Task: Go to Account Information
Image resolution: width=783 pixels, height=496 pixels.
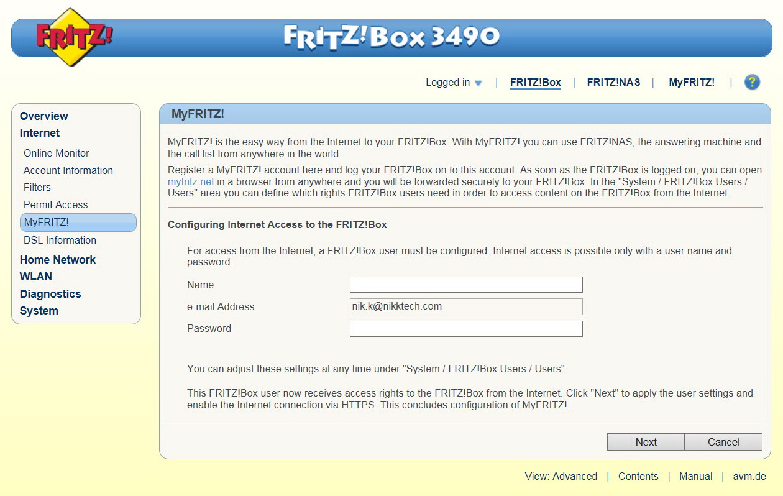Action: pyautogui.click(x=68, y=170)
